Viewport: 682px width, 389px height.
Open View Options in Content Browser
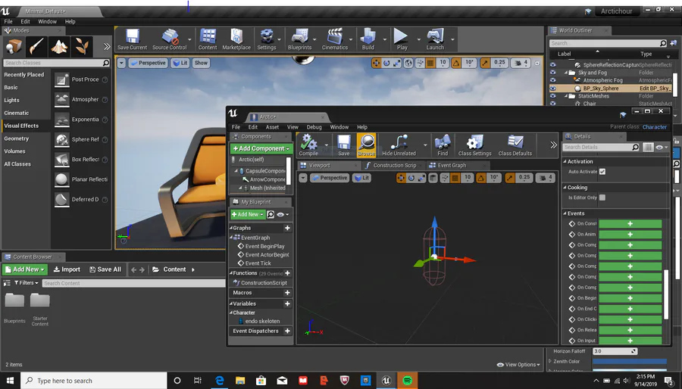518,365
